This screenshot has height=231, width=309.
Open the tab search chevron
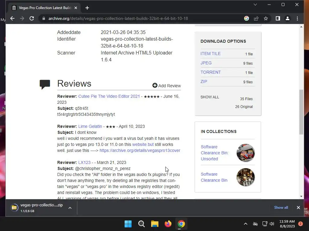pyautogui.click(x=255, y=5)
